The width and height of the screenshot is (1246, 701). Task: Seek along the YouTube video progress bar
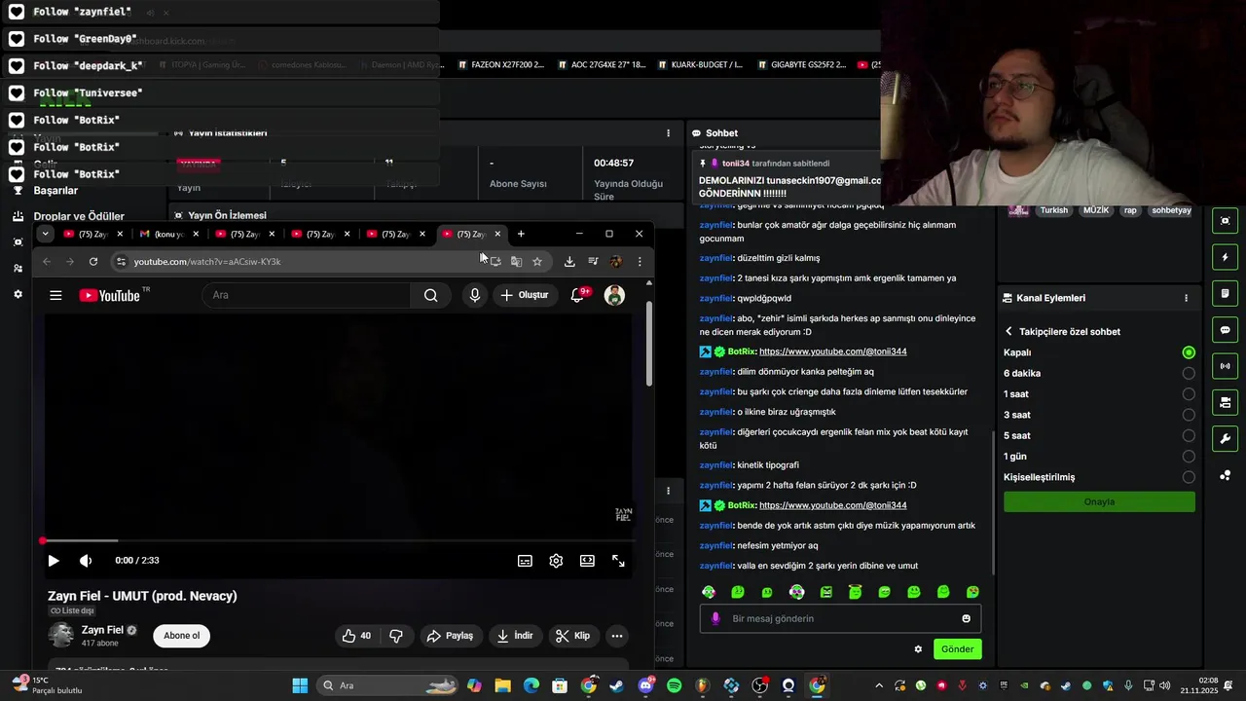(339, 540)
